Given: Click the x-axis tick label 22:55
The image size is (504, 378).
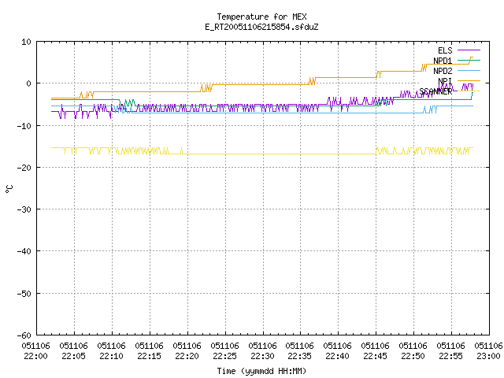Looking at the screenshot, I should tap(451, 356).
